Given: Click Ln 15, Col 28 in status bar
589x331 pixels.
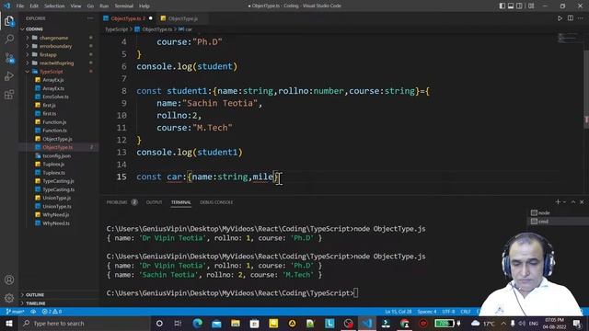Looking at the screenshot, I should point(398,312).
